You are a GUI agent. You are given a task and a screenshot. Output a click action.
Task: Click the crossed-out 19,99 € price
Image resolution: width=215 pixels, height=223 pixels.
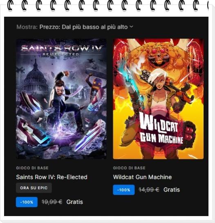pyautogui.click(x=52, y=202)
